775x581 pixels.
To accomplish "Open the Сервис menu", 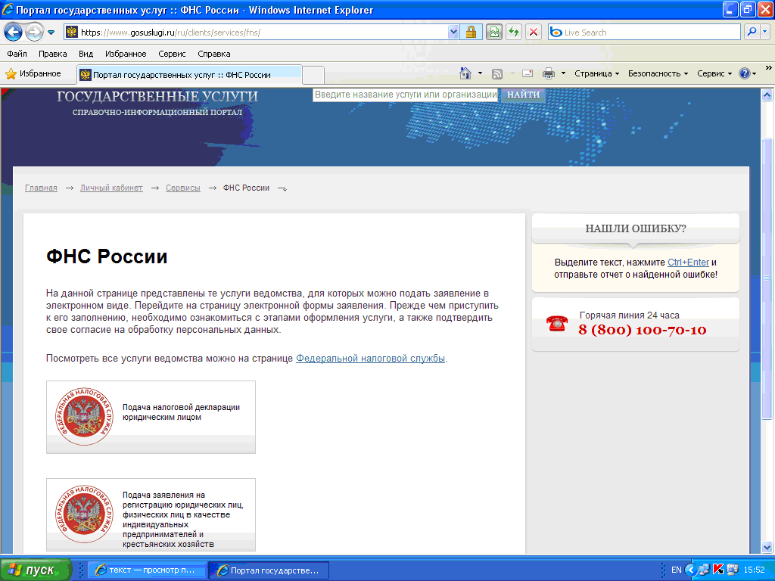I will coord(712,73).
